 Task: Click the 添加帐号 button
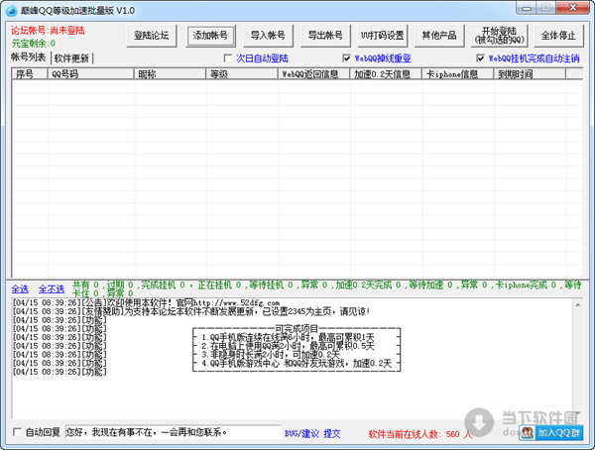(210, 36)
